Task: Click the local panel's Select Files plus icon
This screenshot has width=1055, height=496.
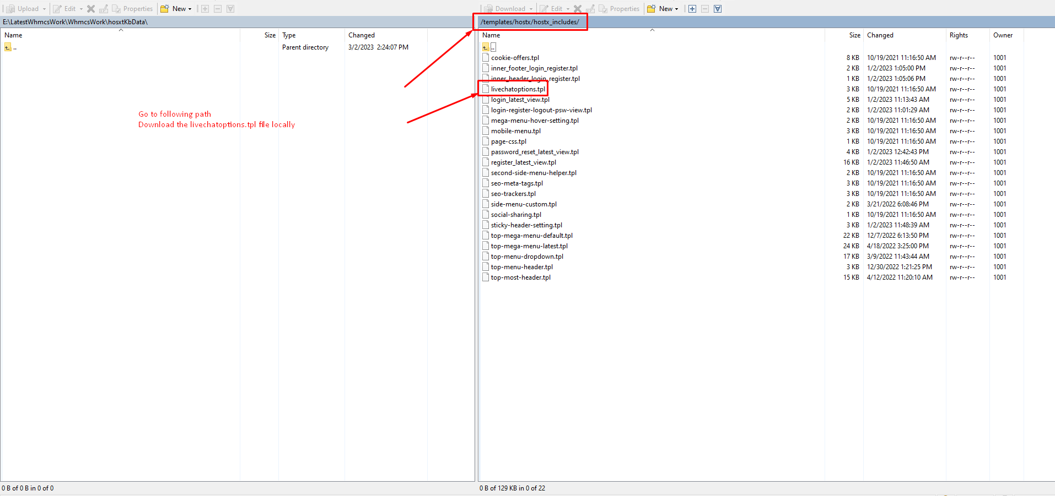Action: click(x=205, y=9)
